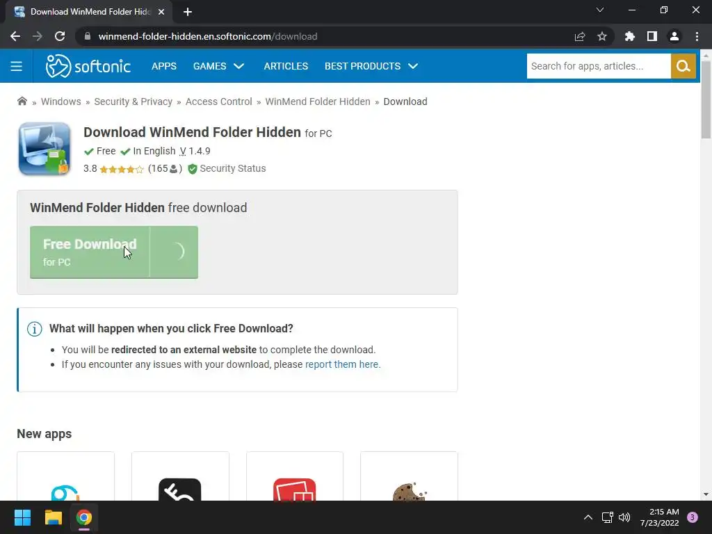Click the info icon beside What will happen

pos(35,329)
